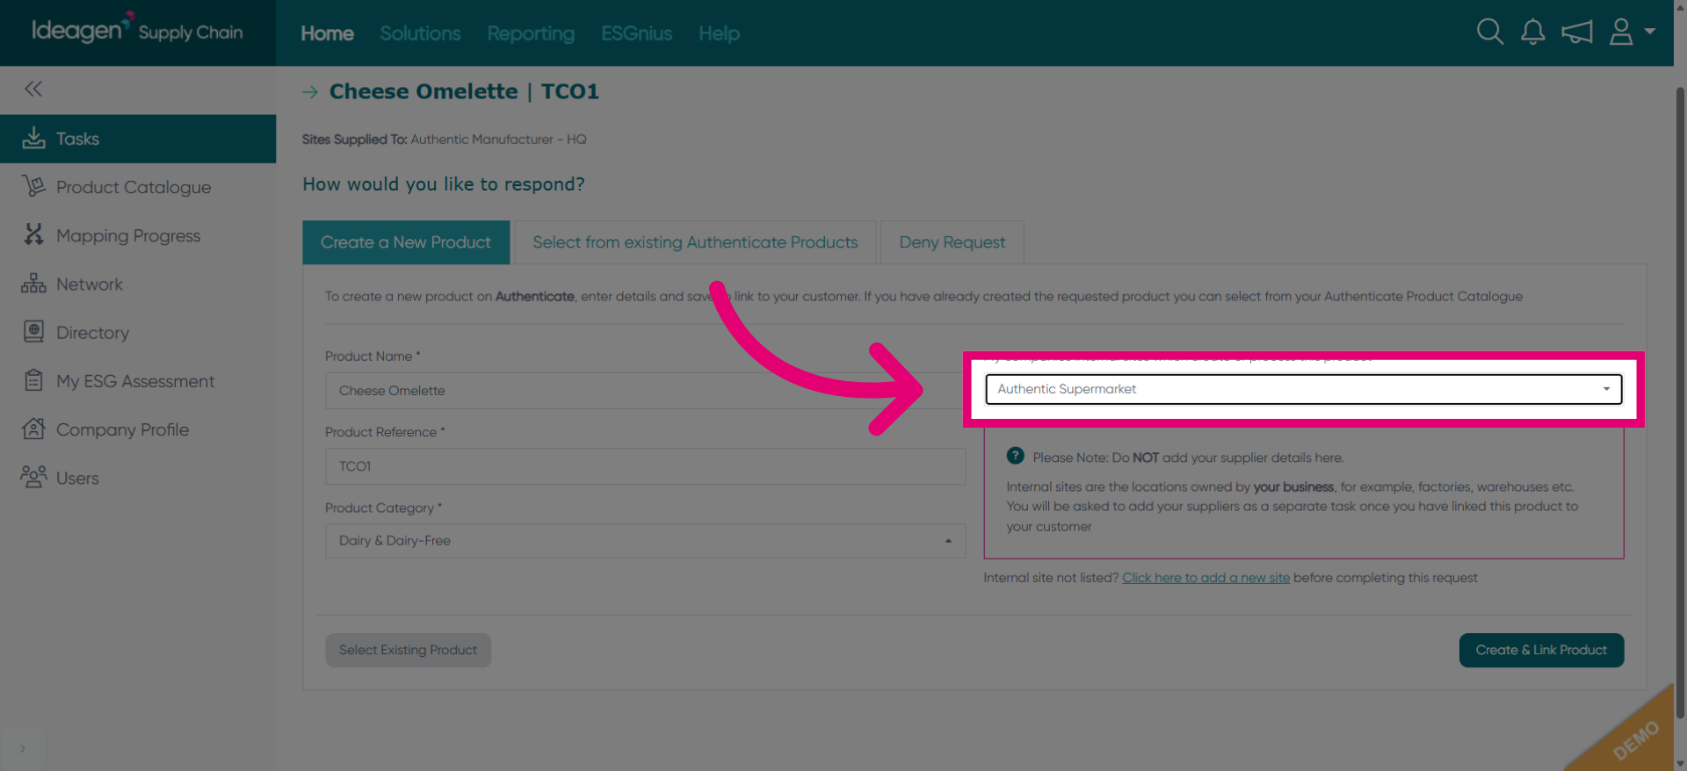Switch to Select from existing Authenticate Products tab
This screenshot has height=771, width=1687.
pos(695,242)
